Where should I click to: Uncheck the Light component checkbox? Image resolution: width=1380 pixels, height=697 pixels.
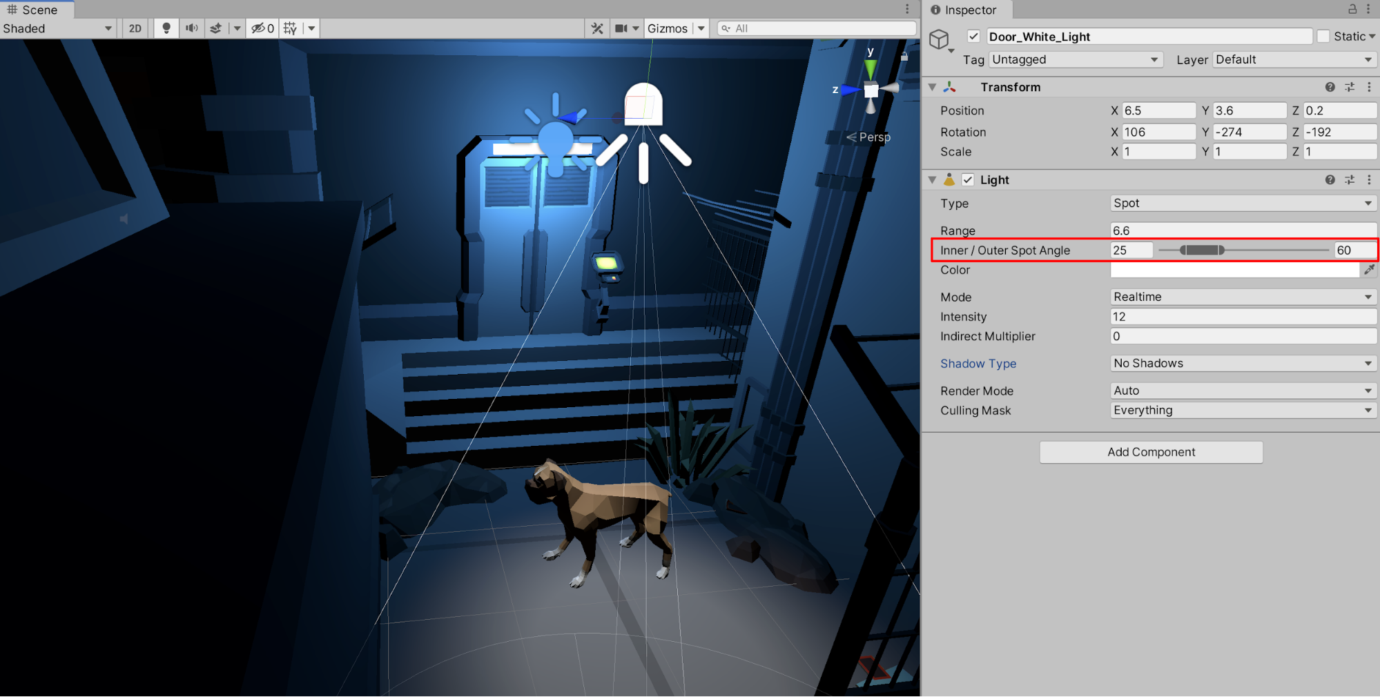968,179
